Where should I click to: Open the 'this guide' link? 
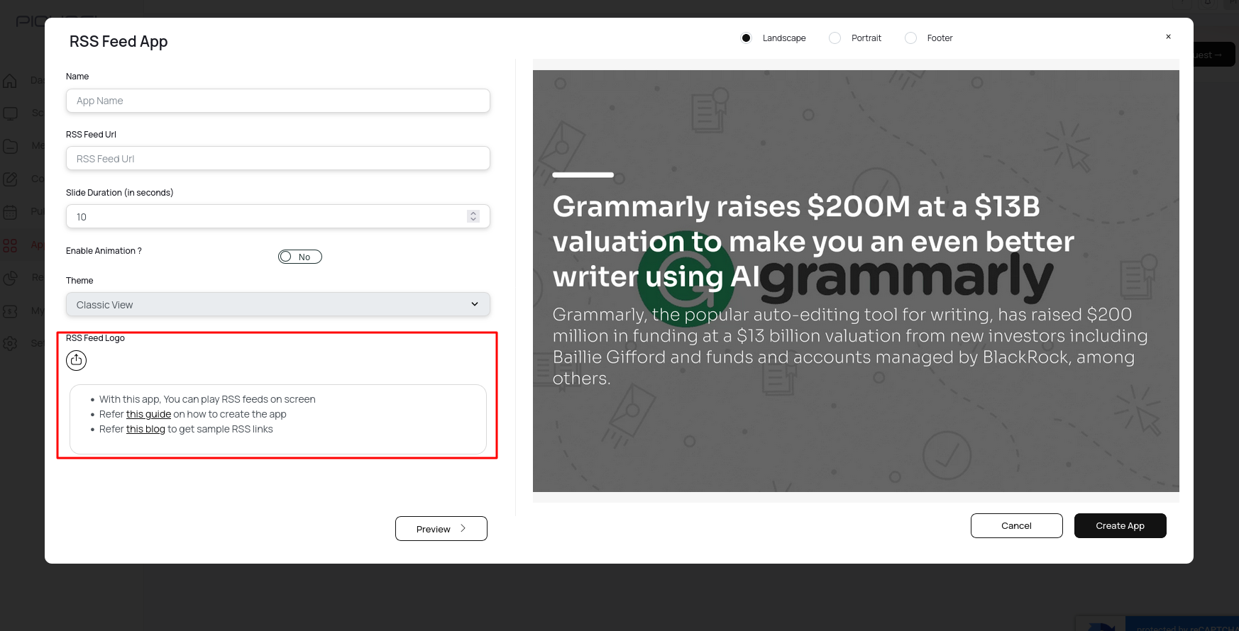(148, 414)
